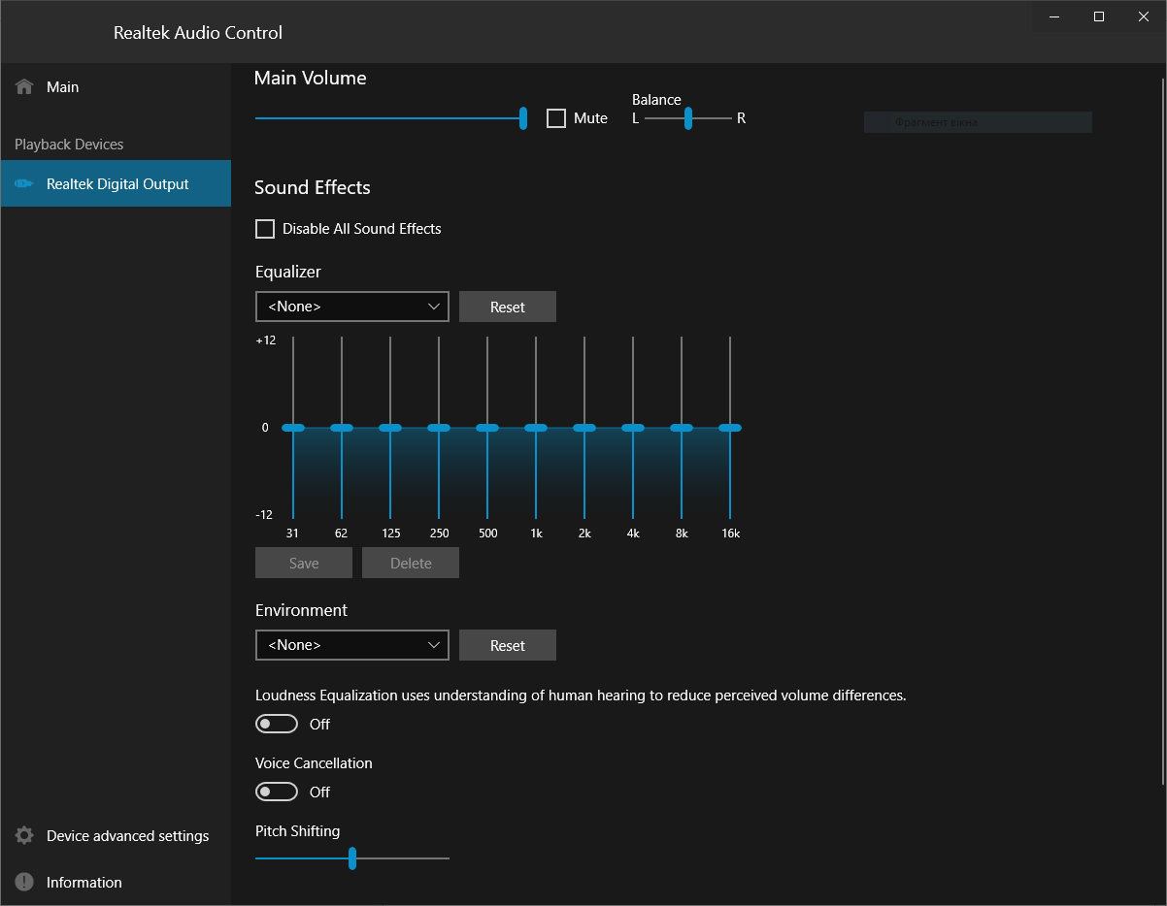Click the Main home icon in sidebar
1167x906 pixels.
24,87
